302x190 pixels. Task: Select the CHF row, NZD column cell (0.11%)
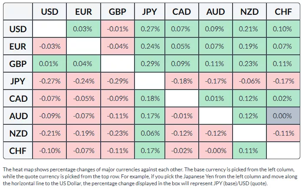[x=249, y=151]
